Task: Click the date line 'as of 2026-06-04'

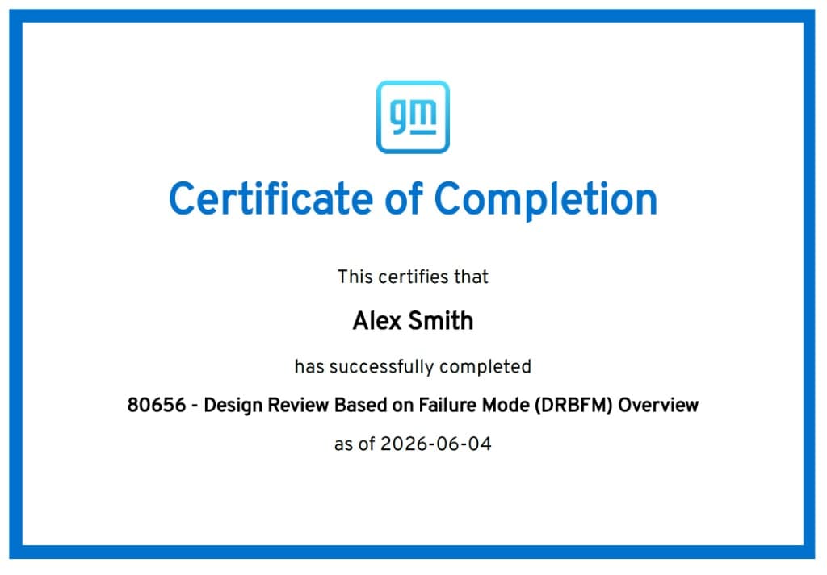Action: click(413, 444)
